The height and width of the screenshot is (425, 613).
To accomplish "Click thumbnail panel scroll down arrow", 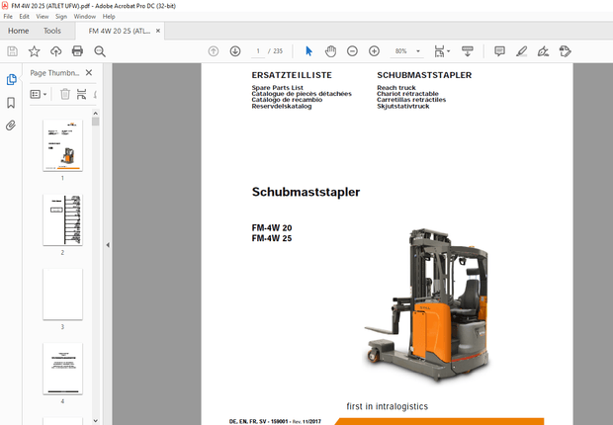I will (95, 421).
